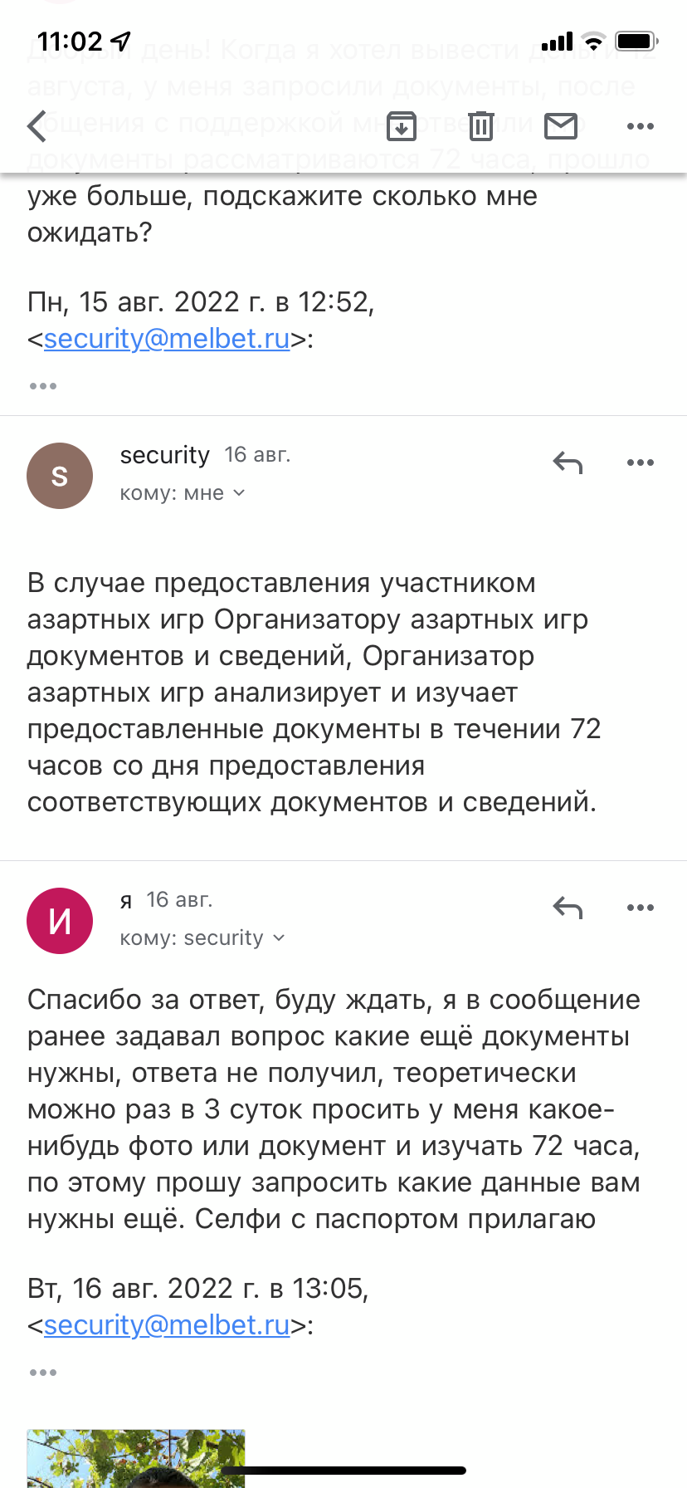Open security@melbet.ru link in last message
The height and width of the screenshot is (1488, 687).
click(x=167, y=1325)
